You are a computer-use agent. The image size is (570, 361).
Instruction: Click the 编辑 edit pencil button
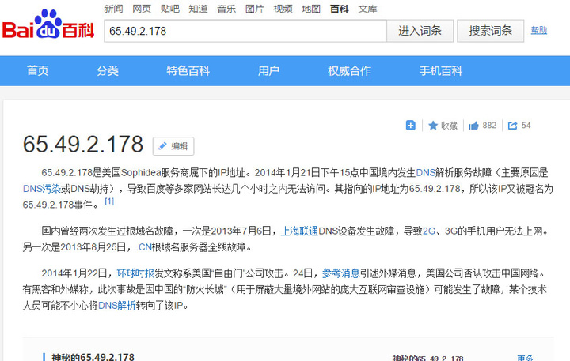coord(173,146)
